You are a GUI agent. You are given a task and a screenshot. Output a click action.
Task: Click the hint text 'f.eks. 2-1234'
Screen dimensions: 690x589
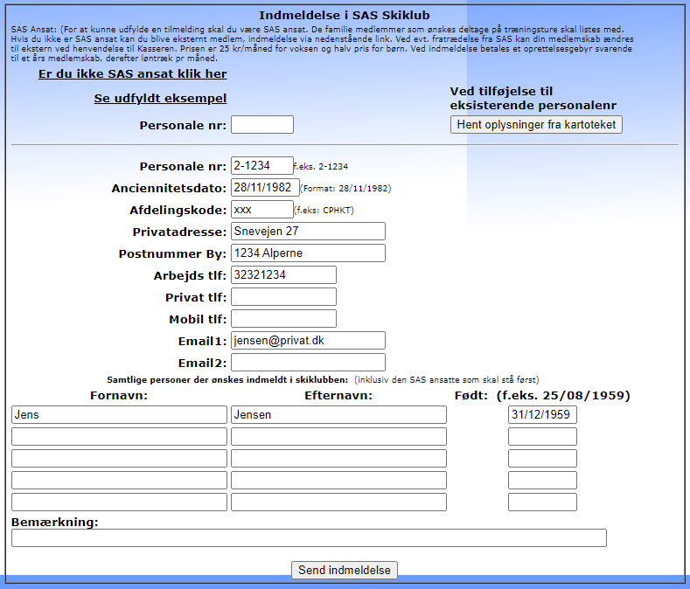pos(321,167)
